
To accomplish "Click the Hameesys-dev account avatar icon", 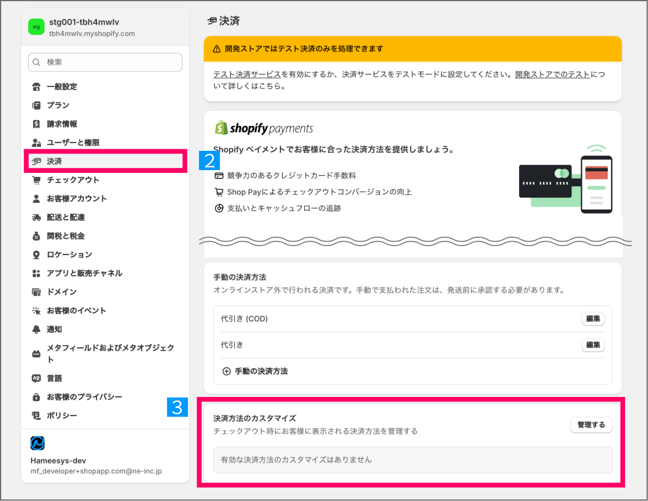I will [x=37, y=443].
